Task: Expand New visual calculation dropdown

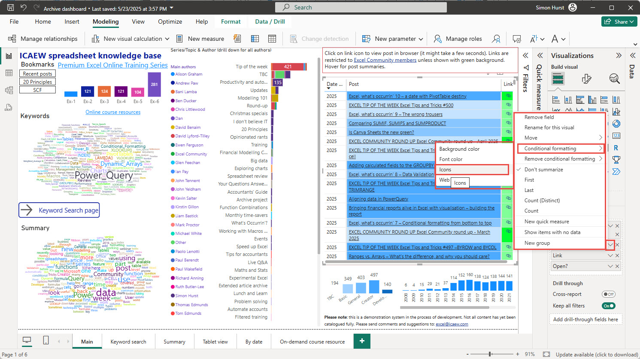Action: pyautogui.click(x=167, y=39)
